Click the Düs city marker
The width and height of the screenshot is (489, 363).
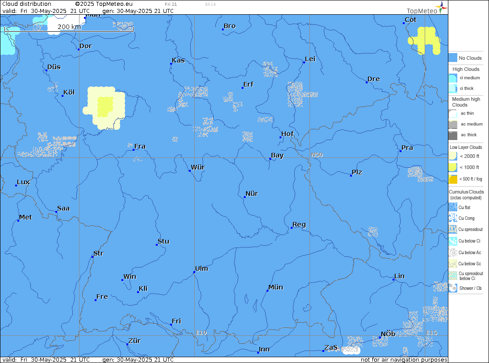(46, 70)
